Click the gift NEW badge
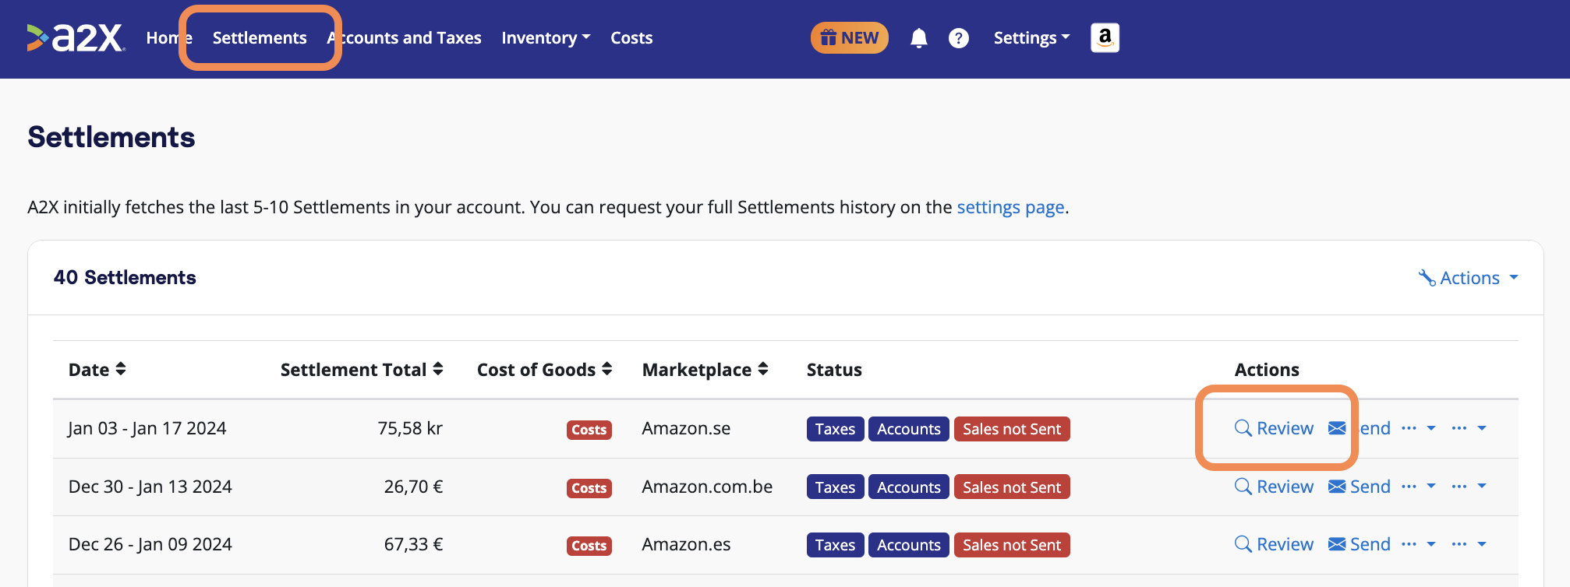This screenshot has height=587, width=1570. tap(850, 37)
